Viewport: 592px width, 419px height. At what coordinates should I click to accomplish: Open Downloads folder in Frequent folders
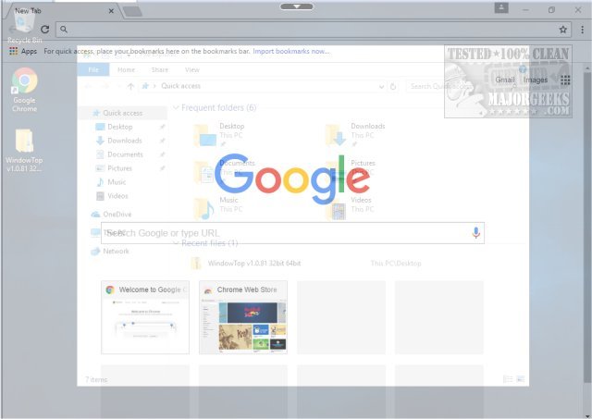(355, 135)
